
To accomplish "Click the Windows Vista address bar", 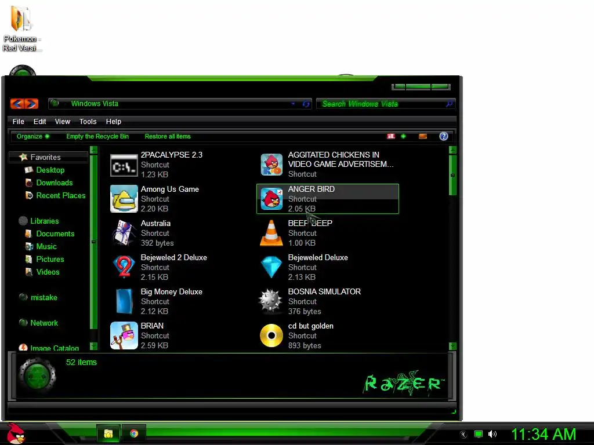I will click(180, 104).
